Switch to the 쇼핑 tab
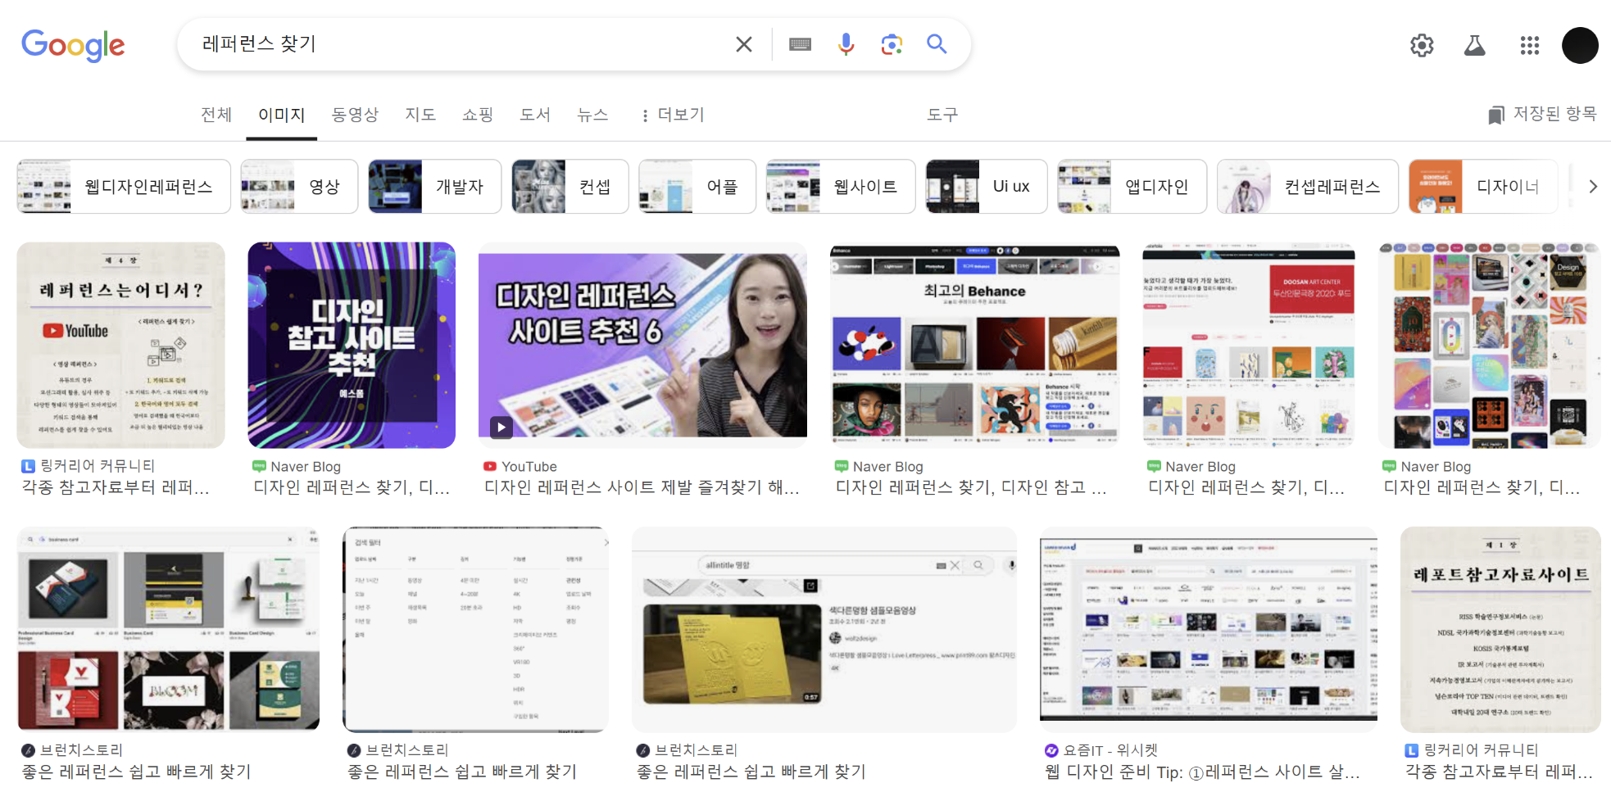 478,115
